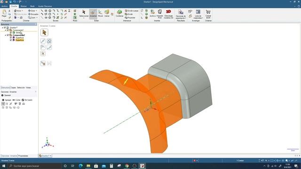The height and width of the screenshot is (169, 301).
Task: Open the Windows Start menu
Action: (4, 166)
